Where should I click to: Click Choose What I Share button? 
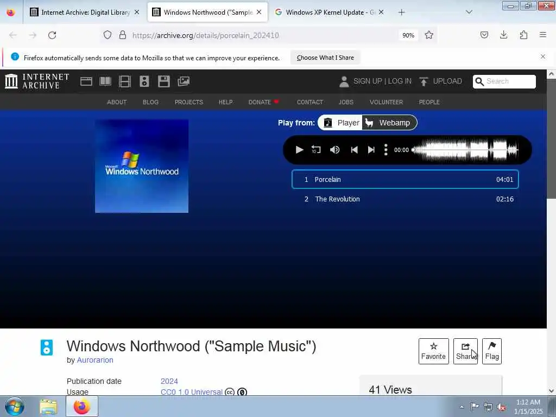point(325,58)
